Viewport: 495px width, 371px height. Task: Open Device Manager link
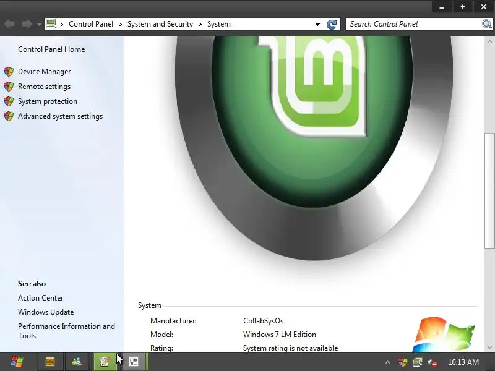(44, 72)
